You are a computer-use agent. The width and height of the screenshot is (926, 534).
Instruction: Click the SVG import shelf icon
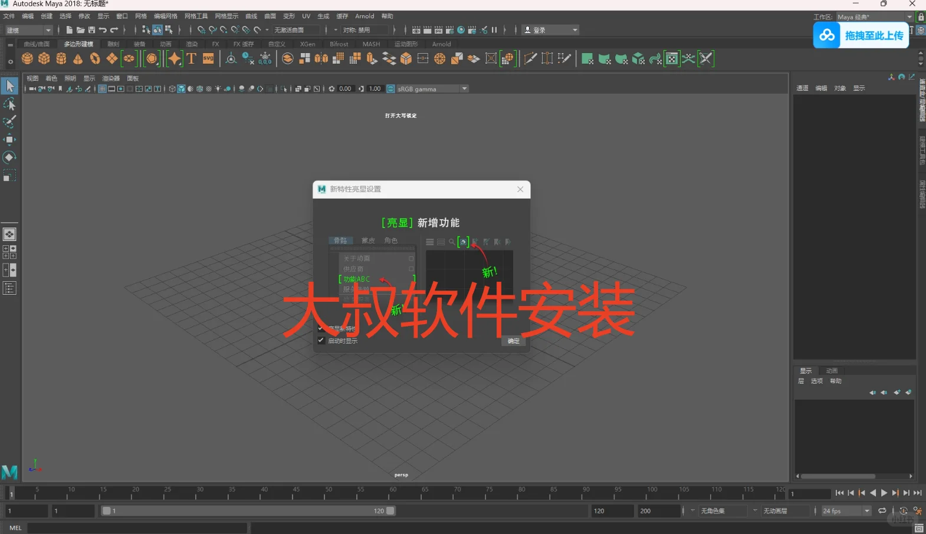(x=208, y=58)
